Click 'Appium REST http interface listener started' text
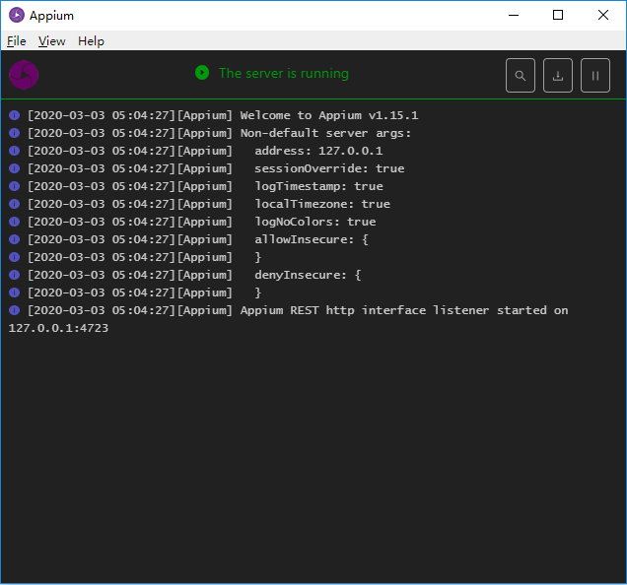627x585 pixels. coord(393,310)
